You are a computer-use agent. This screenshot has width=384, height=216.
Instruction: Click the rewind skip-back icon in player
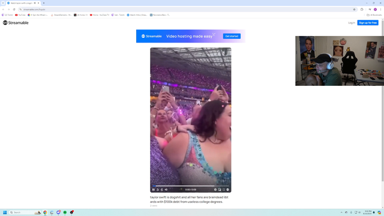158,190
